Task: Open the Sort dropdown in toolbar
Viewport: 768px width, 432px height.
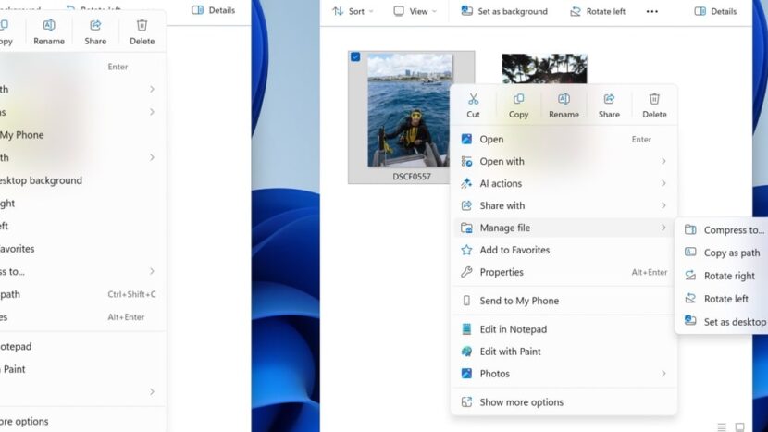Action: (x=353, y=11)
